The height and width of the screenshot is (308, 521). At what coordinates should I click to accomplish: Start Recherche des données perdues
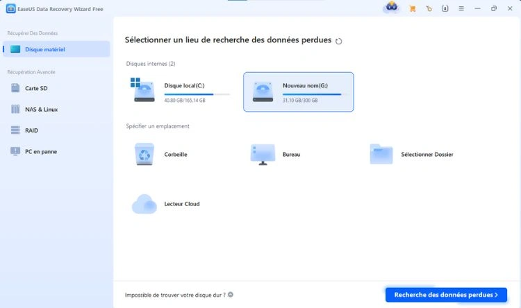[446, 295]
